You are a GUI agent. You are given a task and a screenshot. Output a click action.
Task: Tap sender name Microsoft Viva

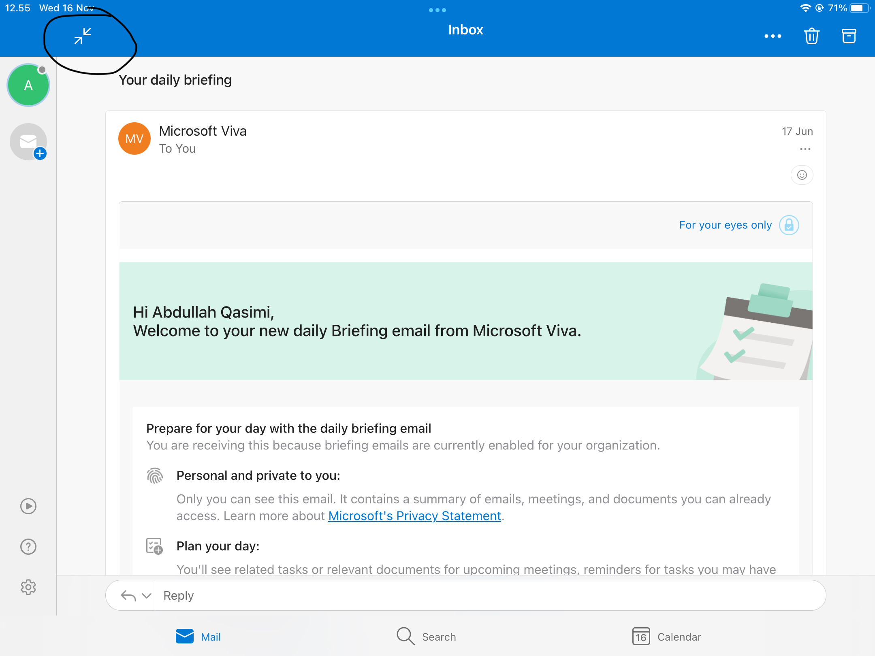click(x=203, y=131)
